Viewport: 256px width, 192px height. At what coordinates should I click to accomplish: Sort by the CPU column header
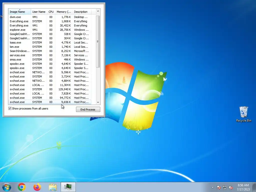tap(51, 11)
